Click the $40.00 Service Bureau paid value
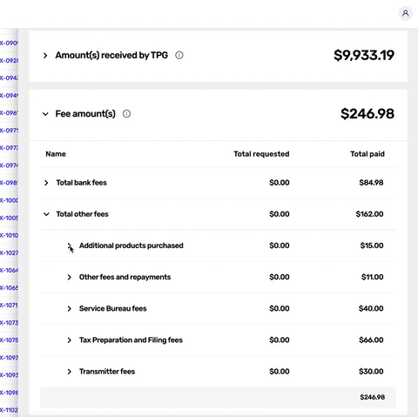The image size is (418, 417). click(x=371, y=308)
